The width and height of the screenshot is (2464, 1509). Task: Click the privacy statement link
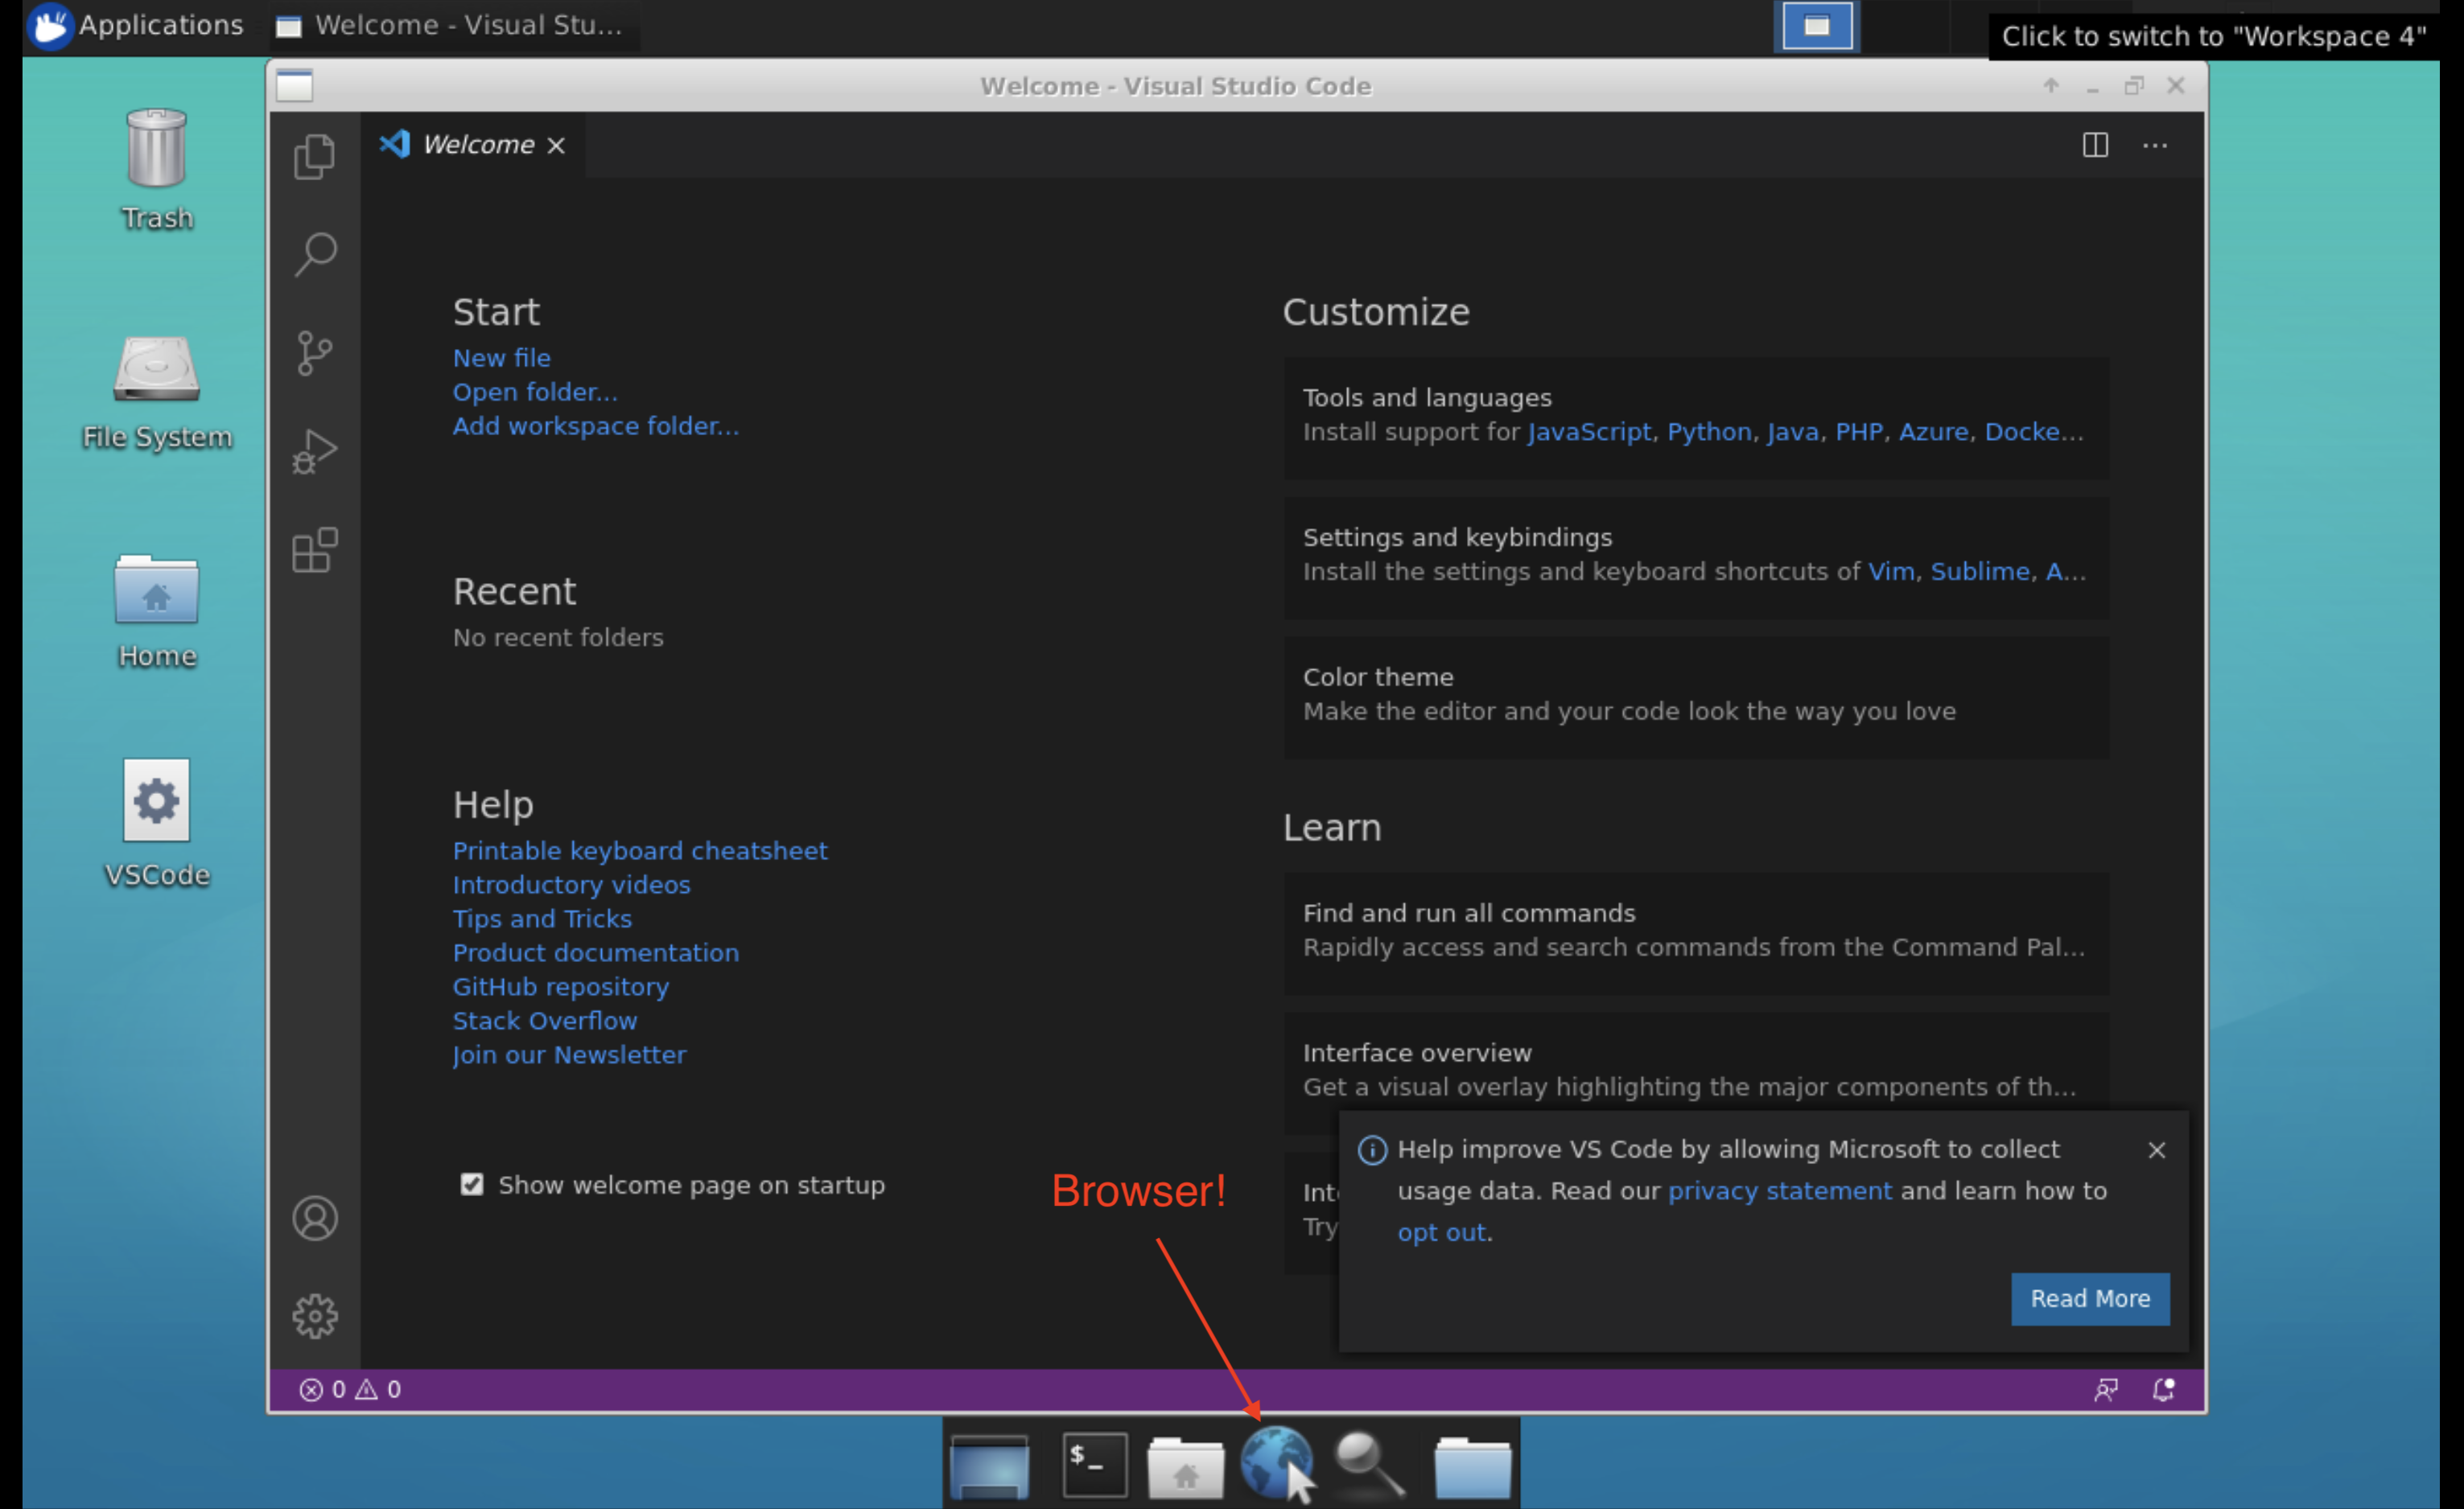tap(1779, 1190)
